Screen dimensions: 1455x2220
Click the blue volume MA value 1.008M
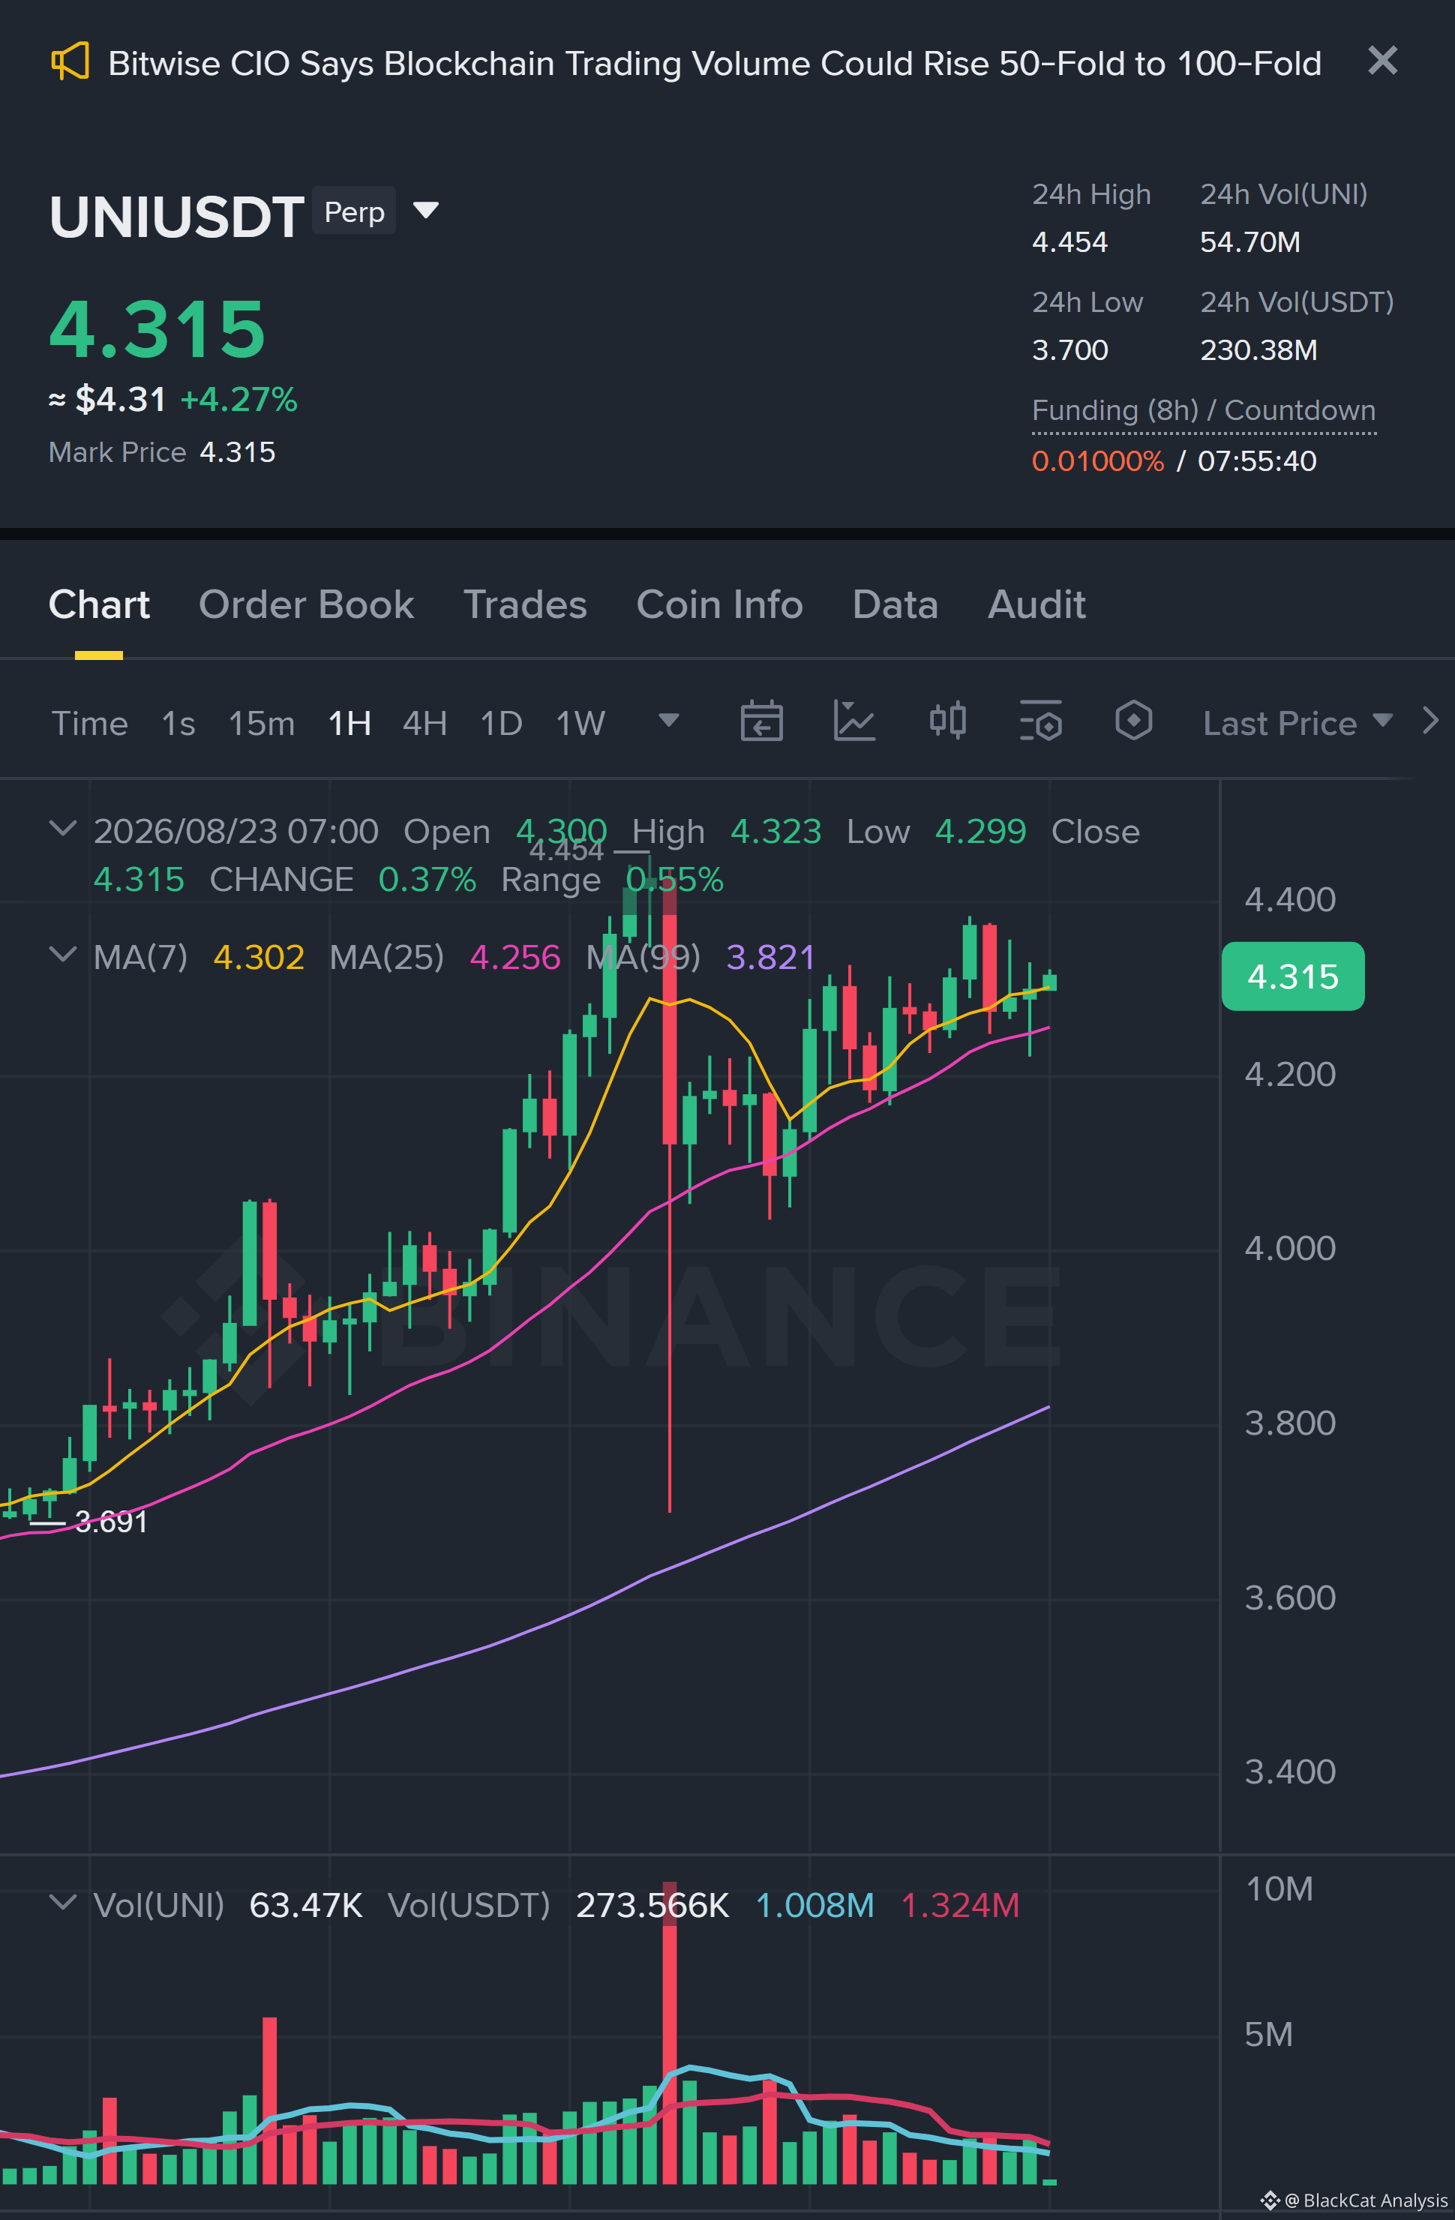click(x=814, y=1906)
